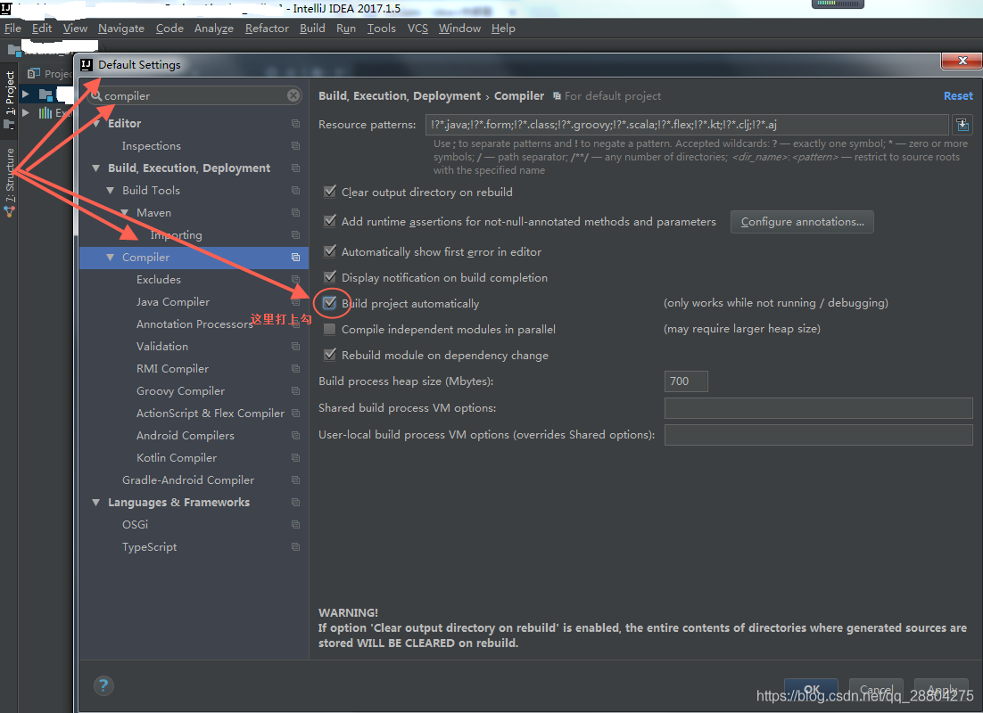The width and height of the screenshot is (983, 713).
Task: Click the Cancel button
Action: pos(876,690)
